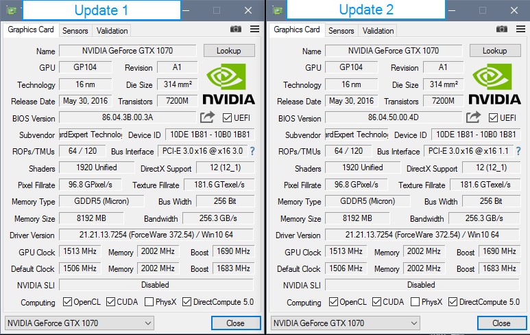Open the hamburger menu in Update 2 window
The image size is (530, 335).
pyautogui.click(x=521, y=29)
